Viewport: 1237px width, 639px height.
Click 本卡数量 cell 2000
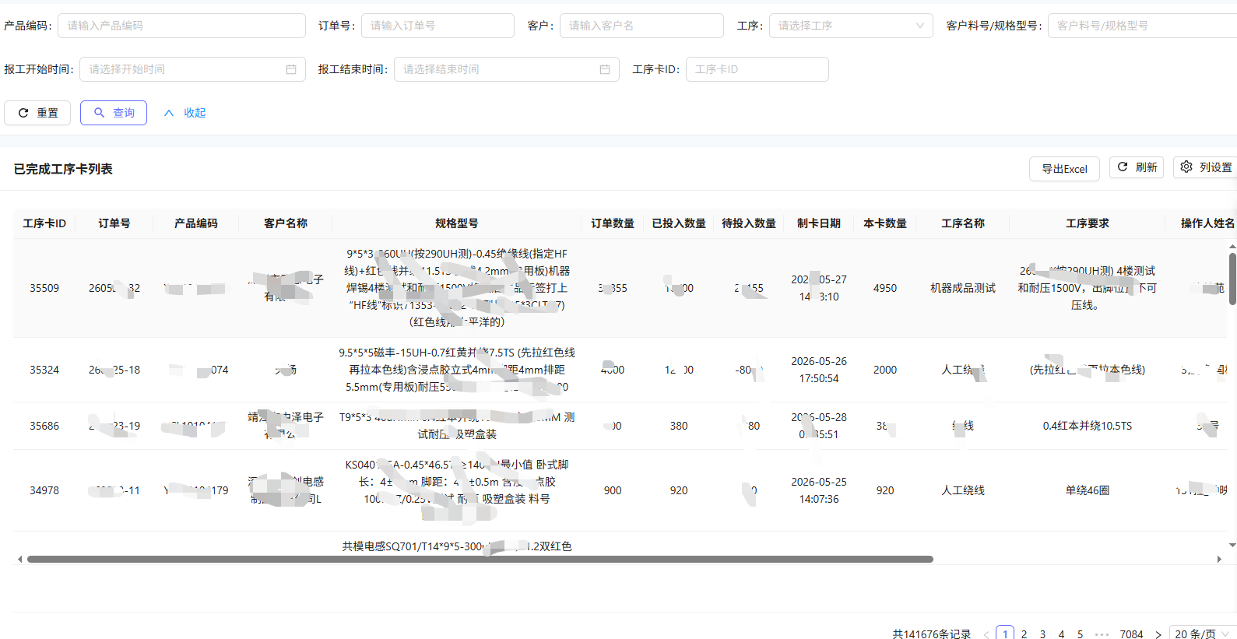click(x=885, y=370)
